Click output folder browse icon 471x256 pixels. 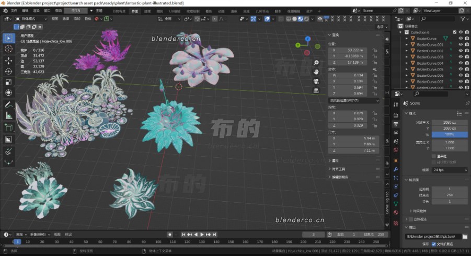click(465, 237)
